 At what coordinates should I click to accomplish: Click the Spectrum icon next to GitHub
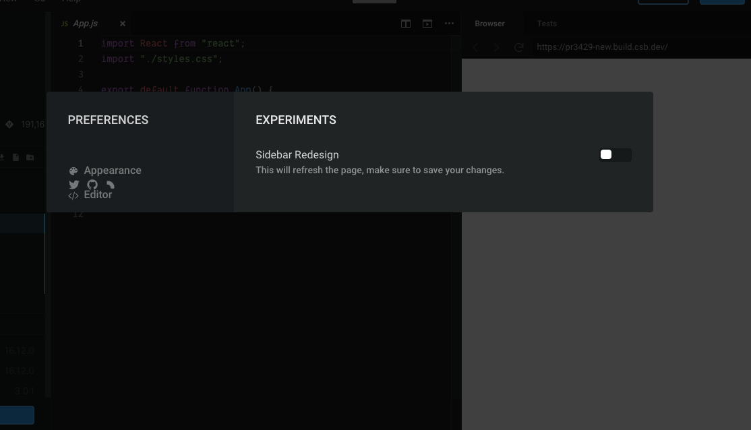(x=110, y=185)
